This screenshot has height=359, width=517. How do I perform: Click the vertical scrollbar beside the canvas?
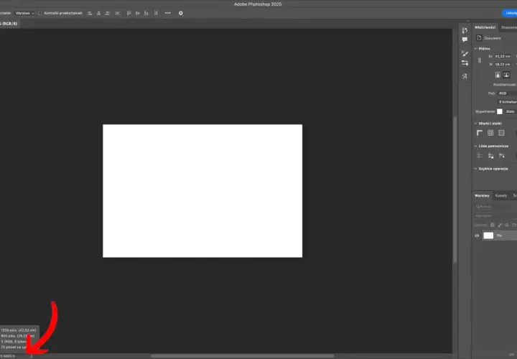(x=455, y=190)
